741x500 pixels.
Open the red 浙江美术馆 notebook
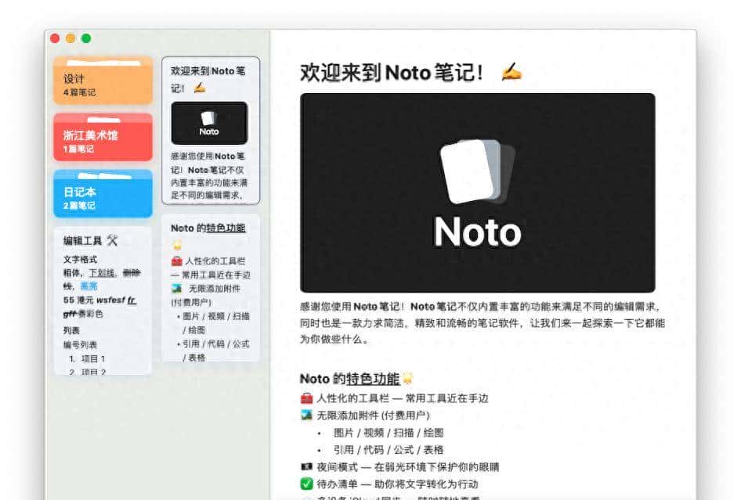pos(102,135)
